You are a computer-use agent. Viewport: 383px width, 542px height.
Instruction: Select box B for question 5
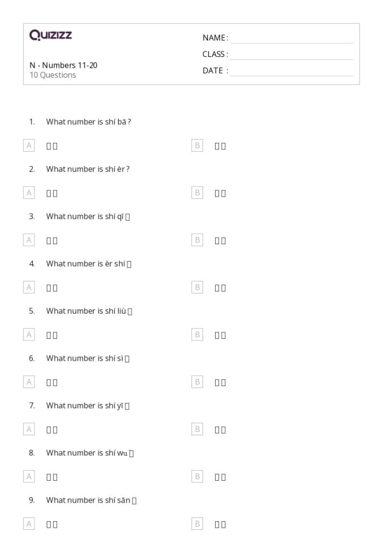(198, 335)
